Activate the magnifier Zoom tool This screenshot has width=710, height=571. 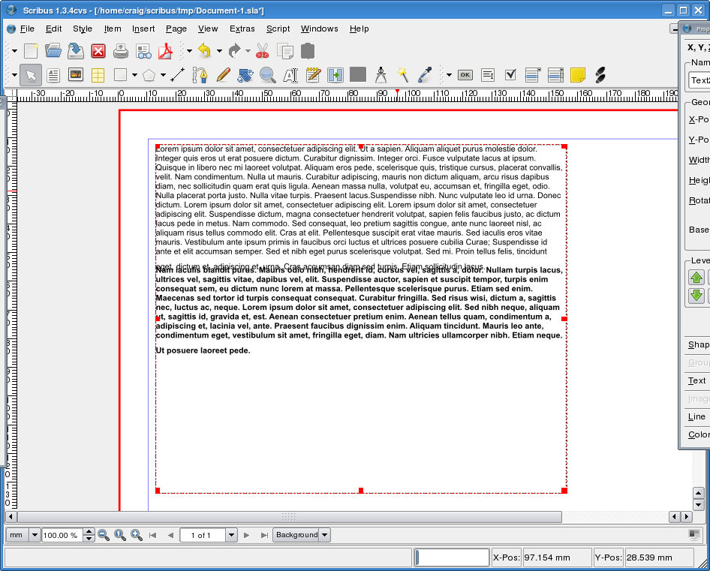coord(267,75)
